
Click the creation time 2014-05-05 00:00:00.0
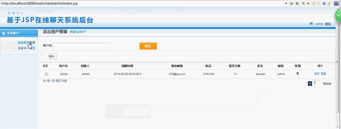tap(128, 74)
